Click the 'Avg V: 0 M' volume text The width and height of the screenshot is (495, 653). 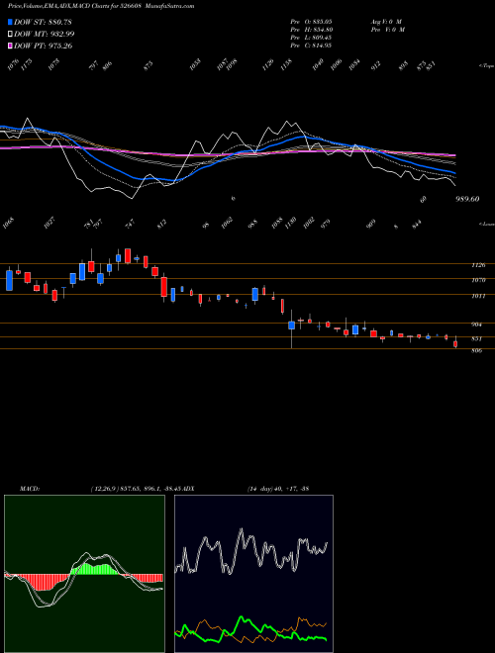pyautogui.click(x=386, y=21)
